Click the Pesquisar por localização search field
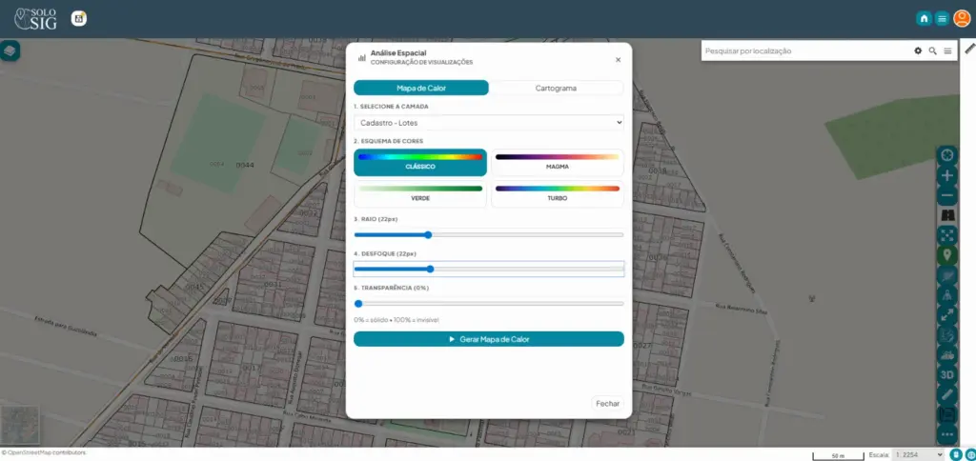976x461 pixels. tap(804, 50)
